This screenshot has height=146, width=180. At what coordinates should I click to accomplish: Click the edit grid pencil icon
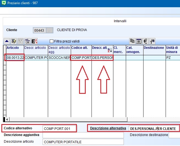pos(14,41)
